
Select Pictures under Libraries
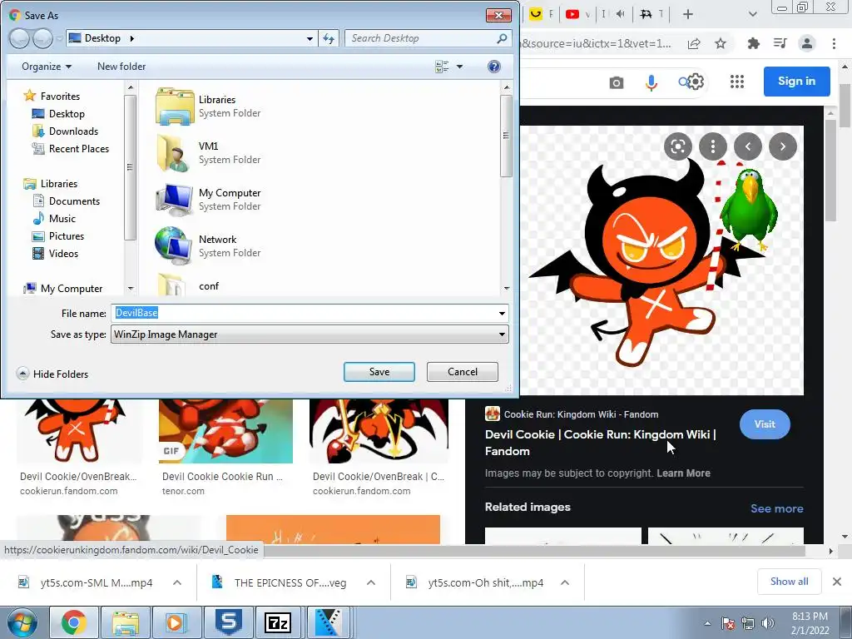point(58,235)
